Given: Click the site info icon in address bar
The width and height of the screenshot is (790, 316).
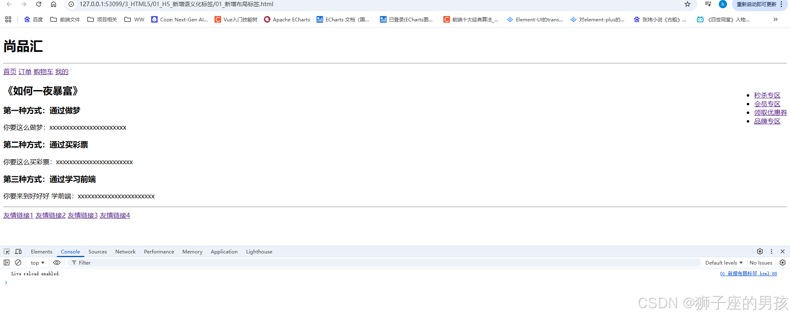Looking at the screenshot, I should (71, 4).
